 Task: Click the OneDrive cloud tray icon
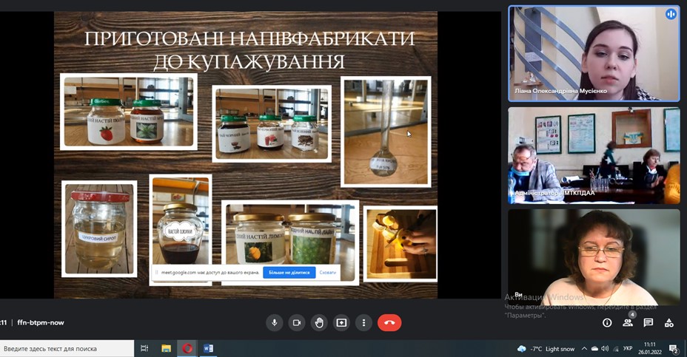coord(594,349)
